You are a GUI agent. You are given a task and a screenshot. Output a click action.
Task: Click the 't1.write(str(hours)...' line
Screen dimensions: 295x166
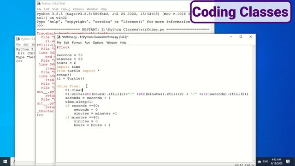pos(157,94)
